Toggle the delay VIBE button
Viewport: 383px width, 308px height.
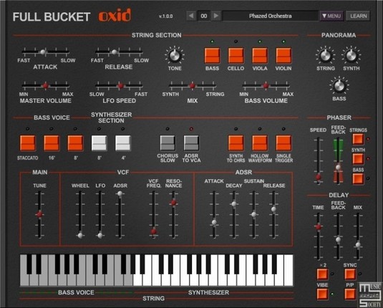pos(322,294)
